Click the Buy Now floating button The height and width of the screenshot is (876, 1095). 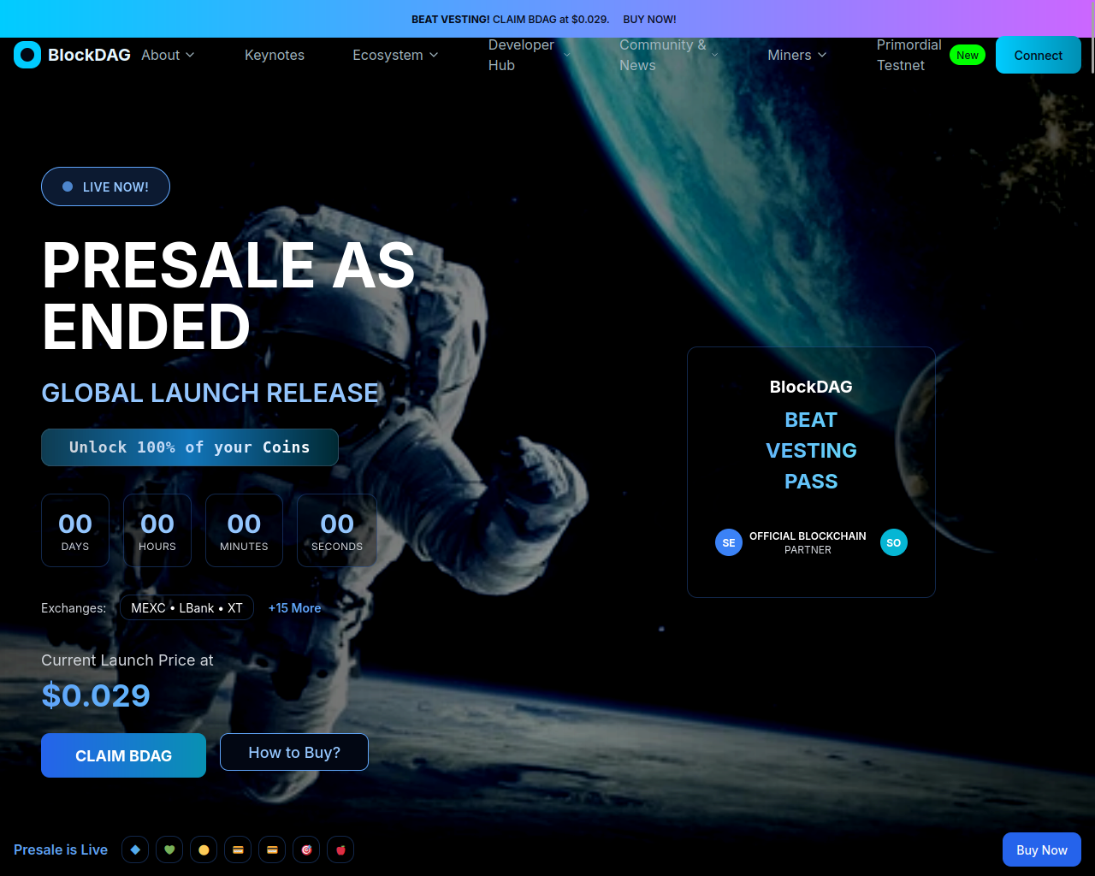(x=1042, y=849)
